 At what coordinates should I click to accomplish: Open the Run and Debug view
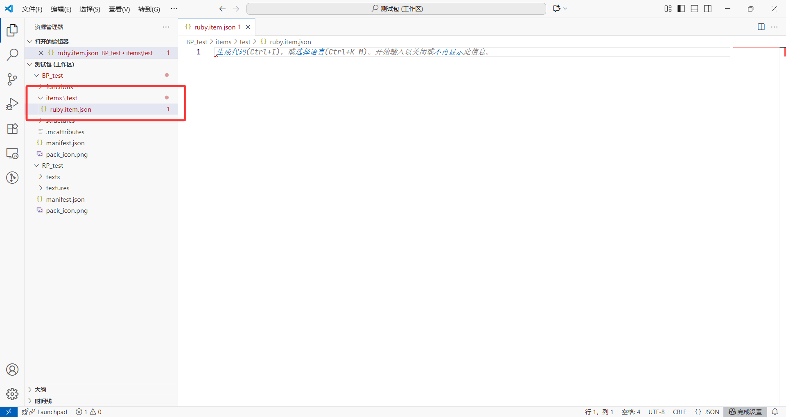click(12, 104)
